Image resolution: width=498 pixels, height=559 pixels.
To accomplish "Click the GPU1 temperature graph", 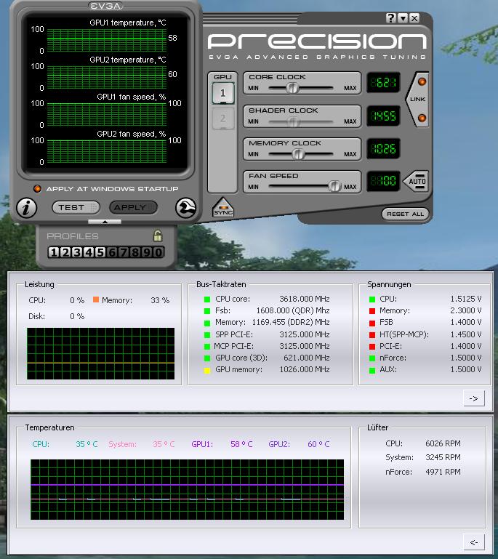I will click(107, 40).
